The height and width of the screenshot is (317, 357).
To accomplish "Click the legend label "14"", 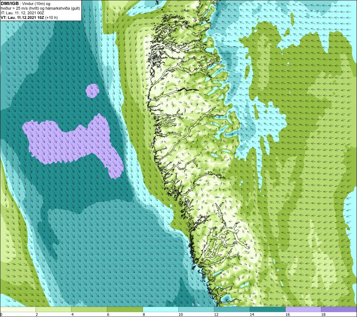I will (252, 314).
